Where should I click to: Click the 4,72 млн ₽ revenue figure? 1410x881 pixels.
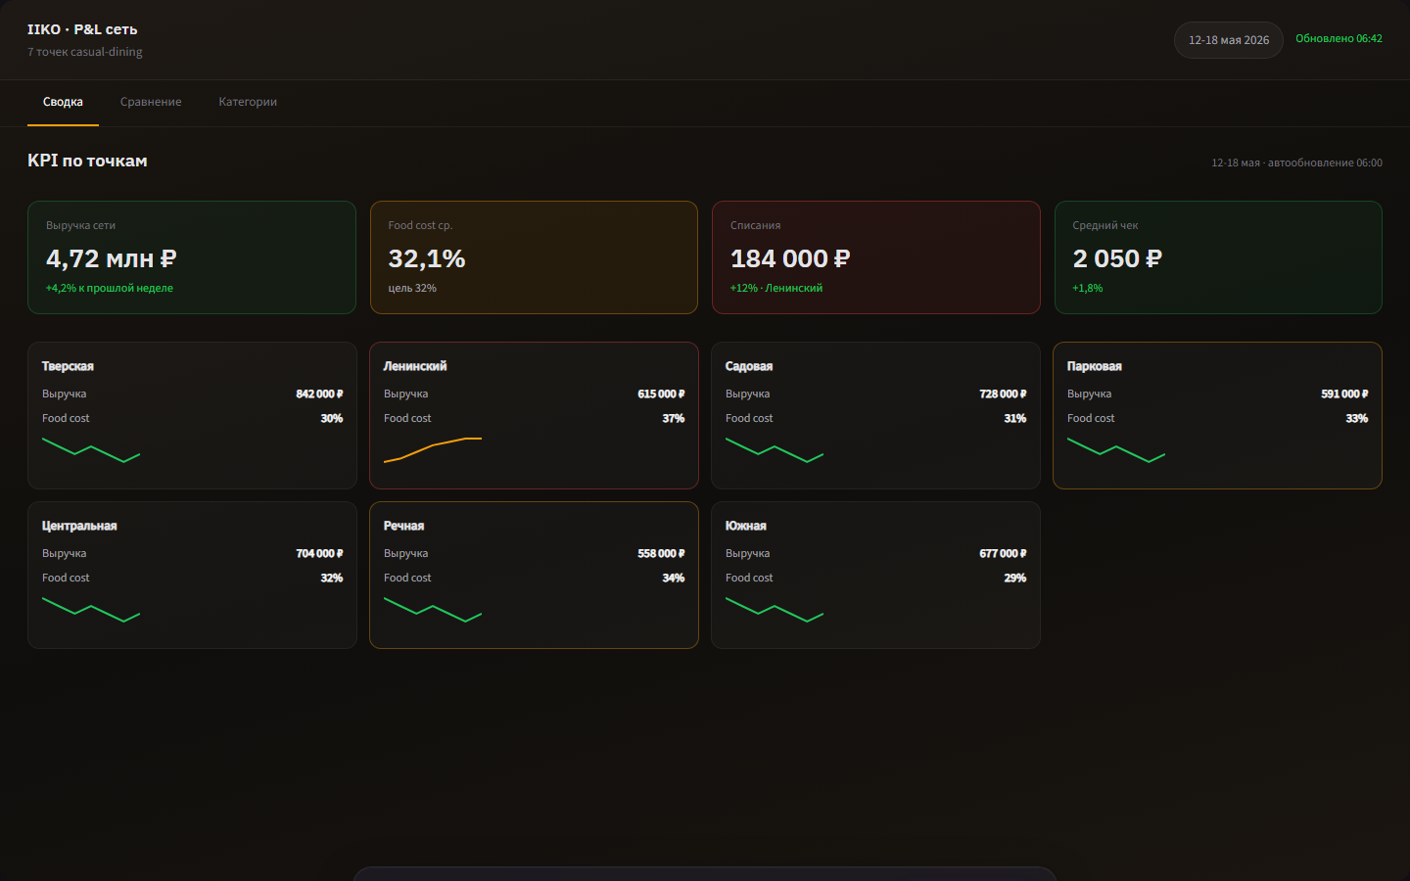[111, 258]
